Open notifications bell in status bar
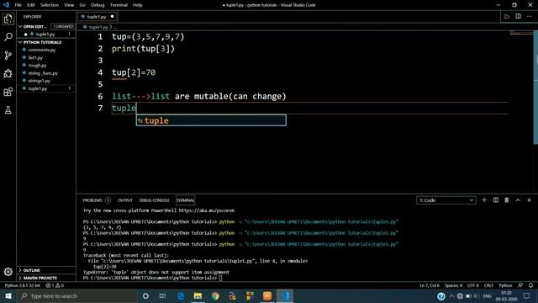 tap(530, 285)
